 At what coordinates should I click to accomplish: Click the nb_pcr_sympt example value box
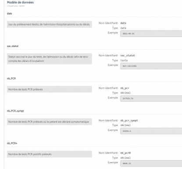pyautogui.click(x=151, y=131)
